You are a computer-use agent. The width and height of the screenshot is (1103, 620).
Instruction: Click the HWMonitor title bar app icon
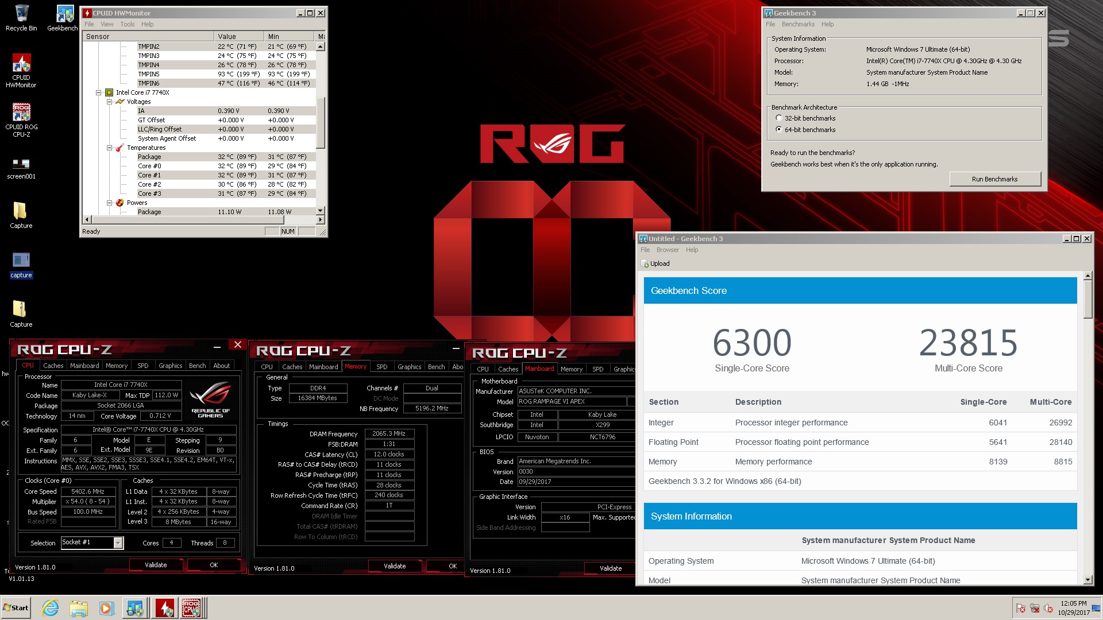tap(87, 13)
